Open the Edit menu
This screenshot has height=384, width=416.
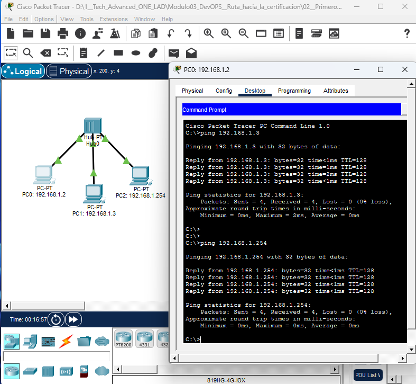pyautogui.click(x=23, y=19)
